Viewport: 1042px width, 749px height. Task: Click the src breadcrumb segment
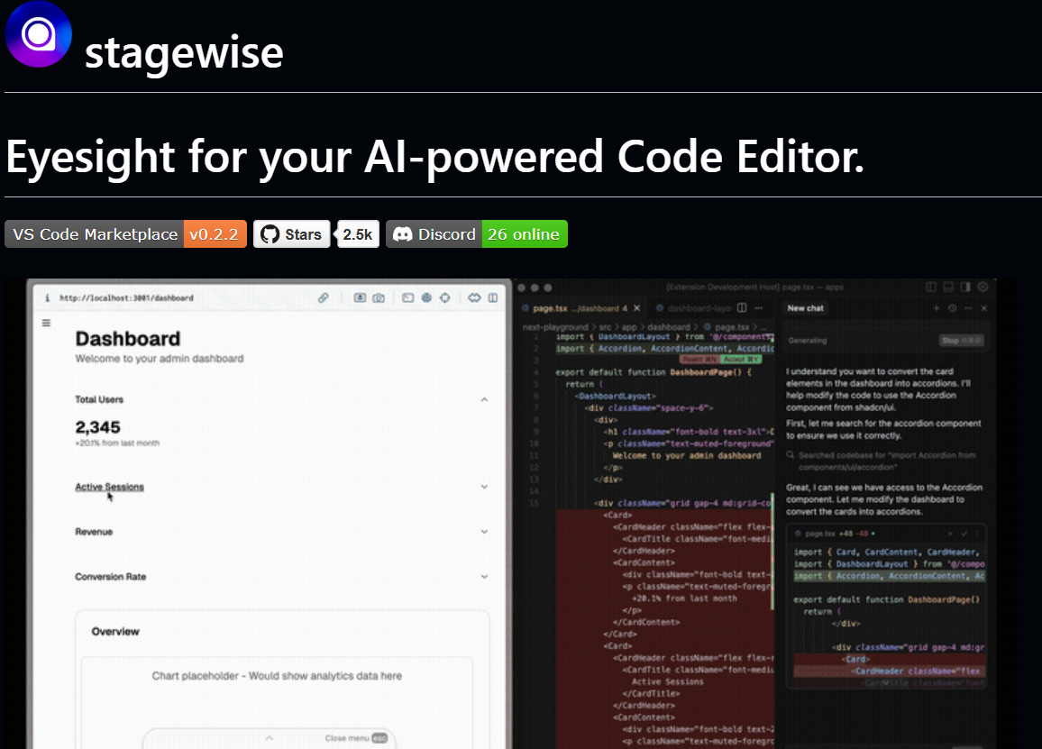[x=605, y=327]
